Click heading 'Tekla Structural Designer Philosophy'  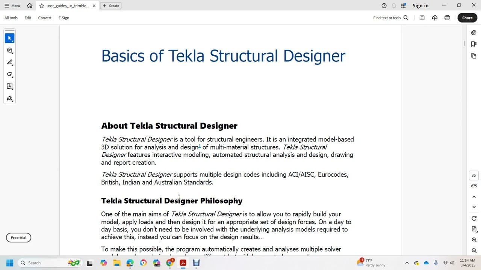(172, 201)
